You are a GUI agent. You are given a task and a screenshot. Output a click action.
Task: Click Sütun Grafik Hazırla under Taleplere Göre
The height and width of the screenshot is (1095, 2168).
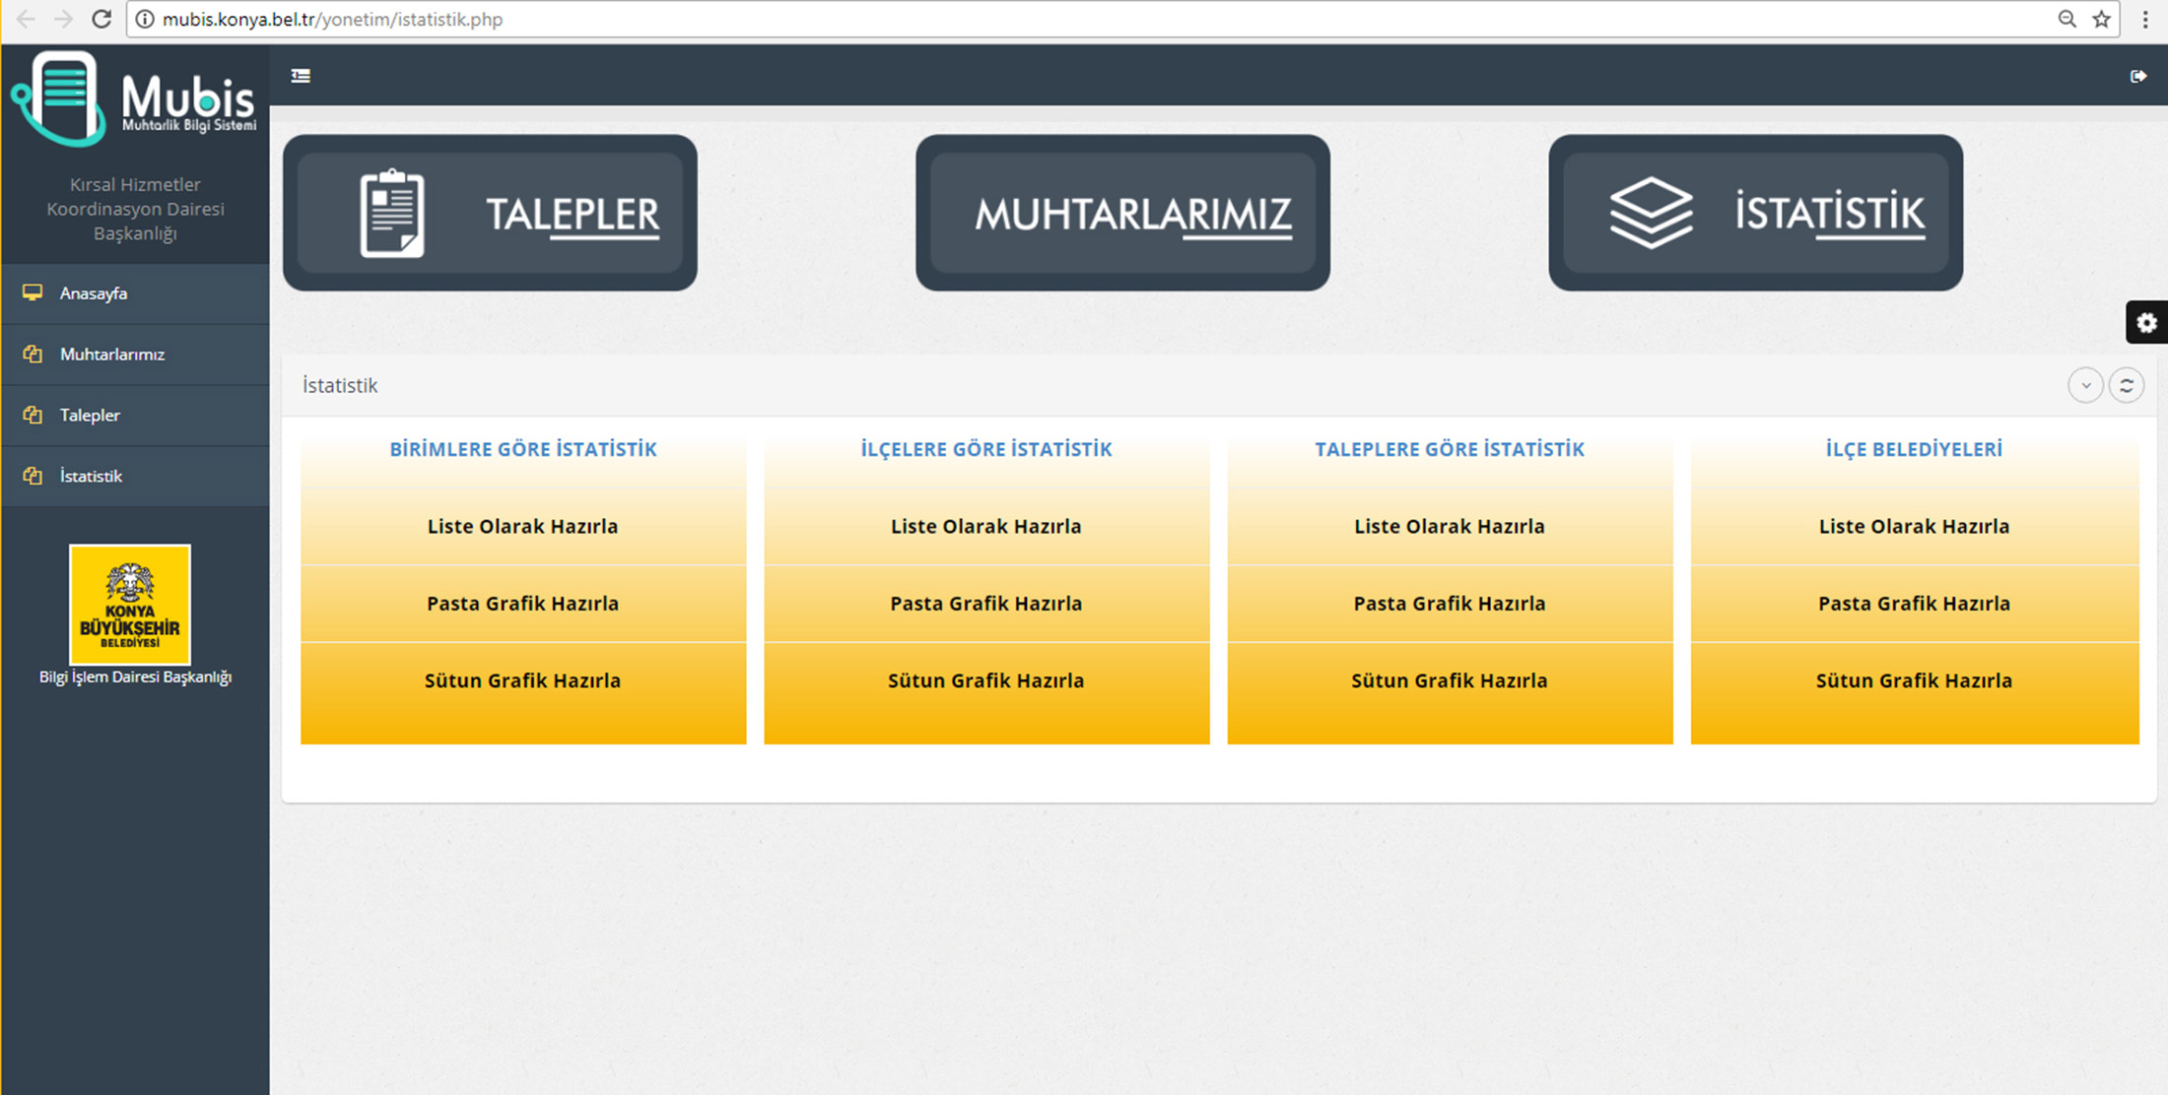(x=1450, y=680)
